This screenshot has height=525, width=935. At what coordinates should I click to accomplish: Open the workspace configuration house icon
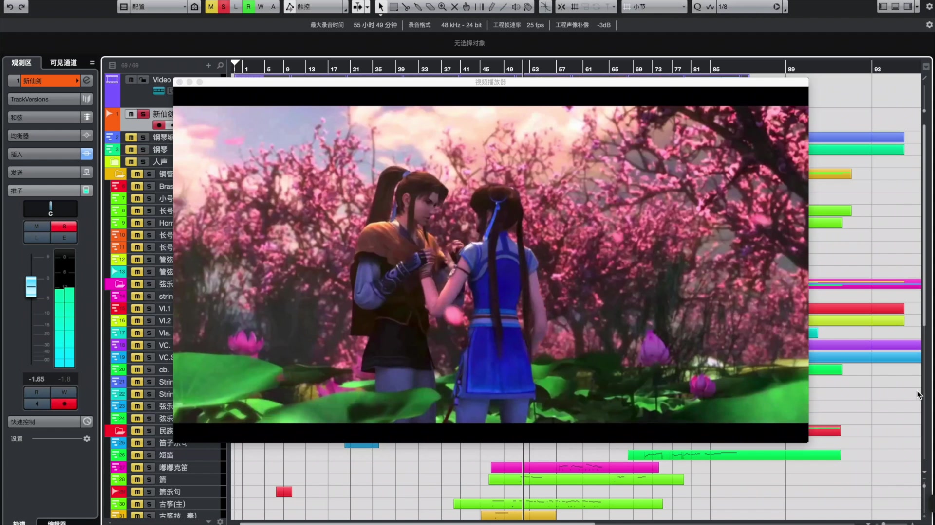[195, 7]
